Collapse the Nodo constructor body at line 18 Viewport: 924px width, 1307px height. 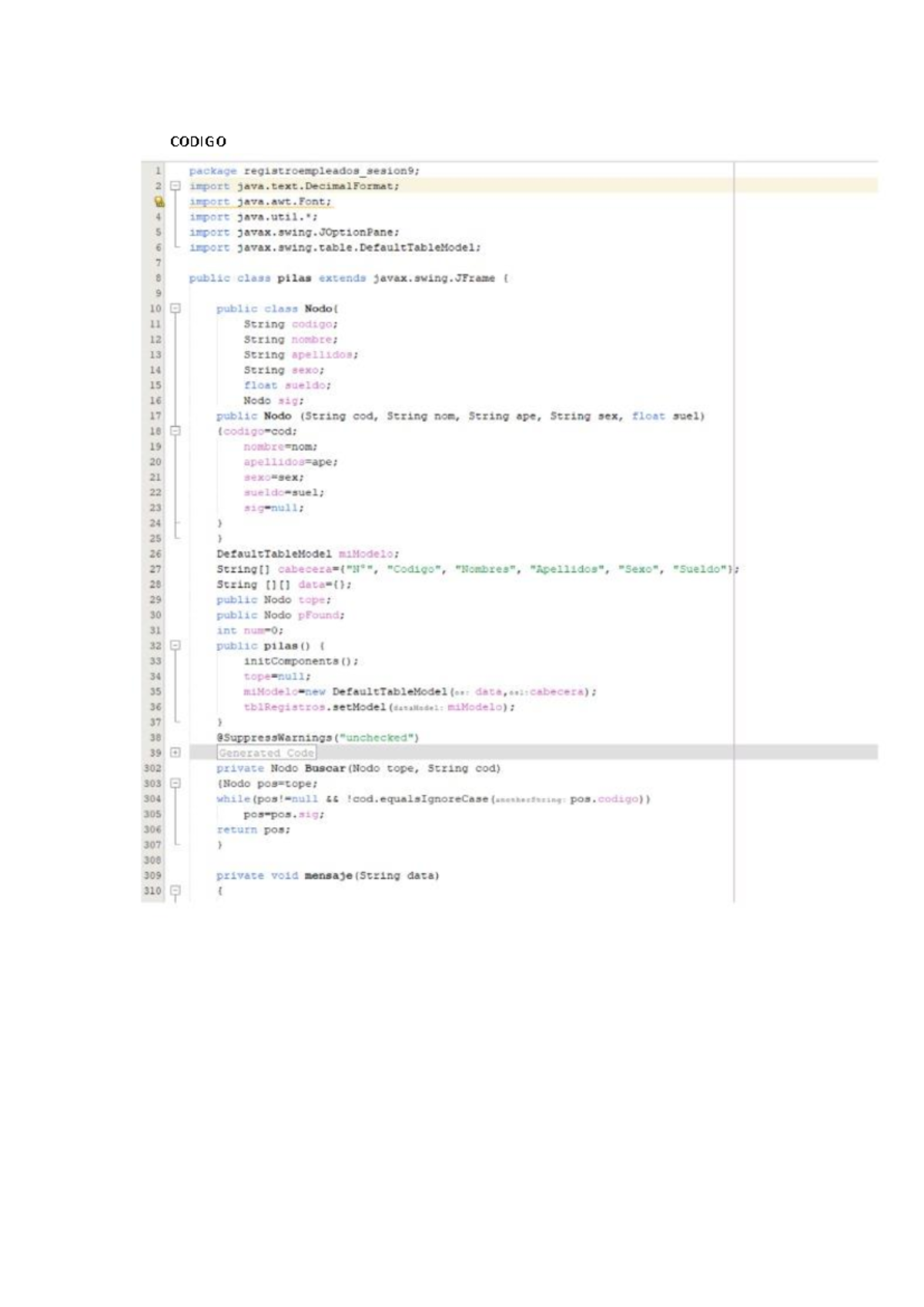[x=176, y=431]
